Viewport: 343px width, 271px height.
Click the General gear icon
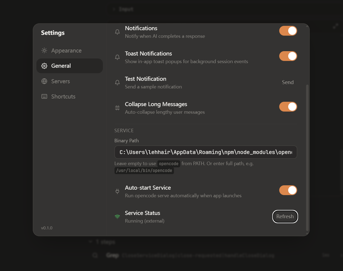point(44,66)
